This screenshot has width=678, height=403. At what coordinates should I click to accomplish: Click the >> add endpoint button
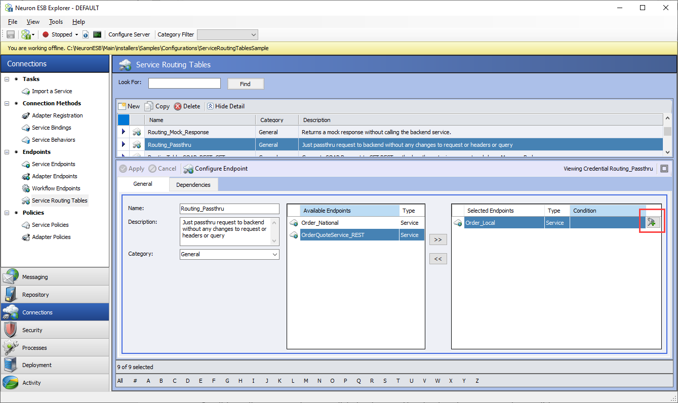tap(438, 239)
